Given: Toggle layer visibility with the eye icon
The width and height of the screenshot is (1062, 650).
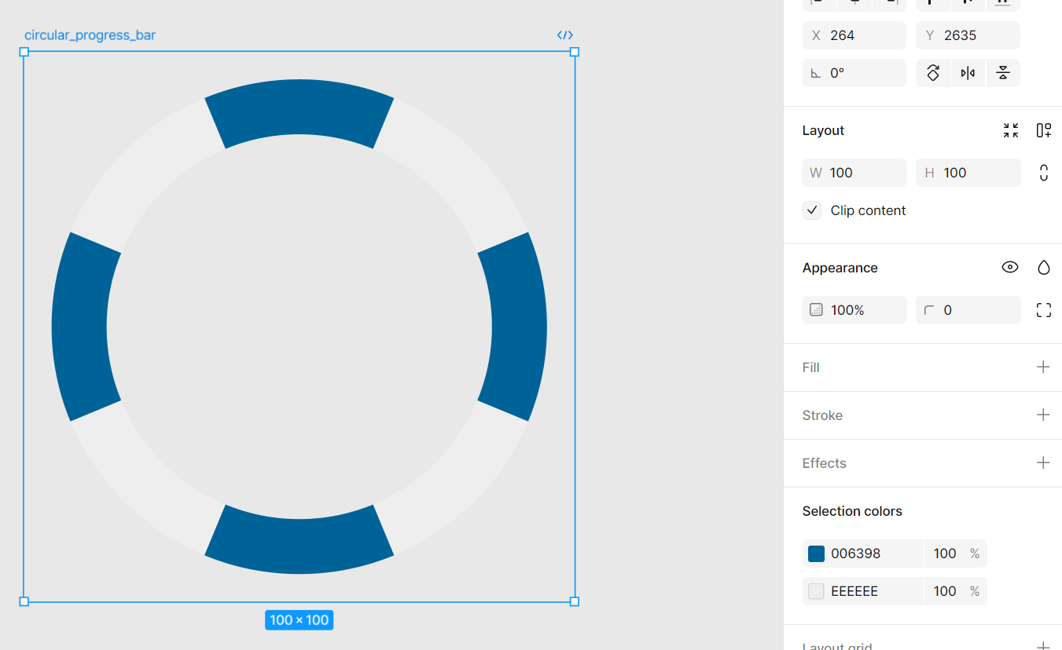Looking at the screenshot, I should tap(1010, 267).
